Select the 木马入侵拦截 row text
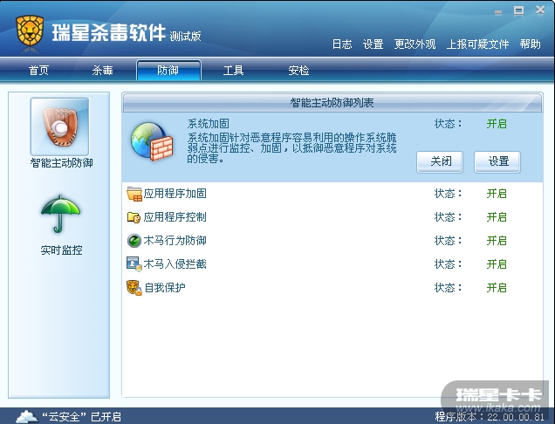The width and height of the screenshot is (555, 424). click(175, 264)
